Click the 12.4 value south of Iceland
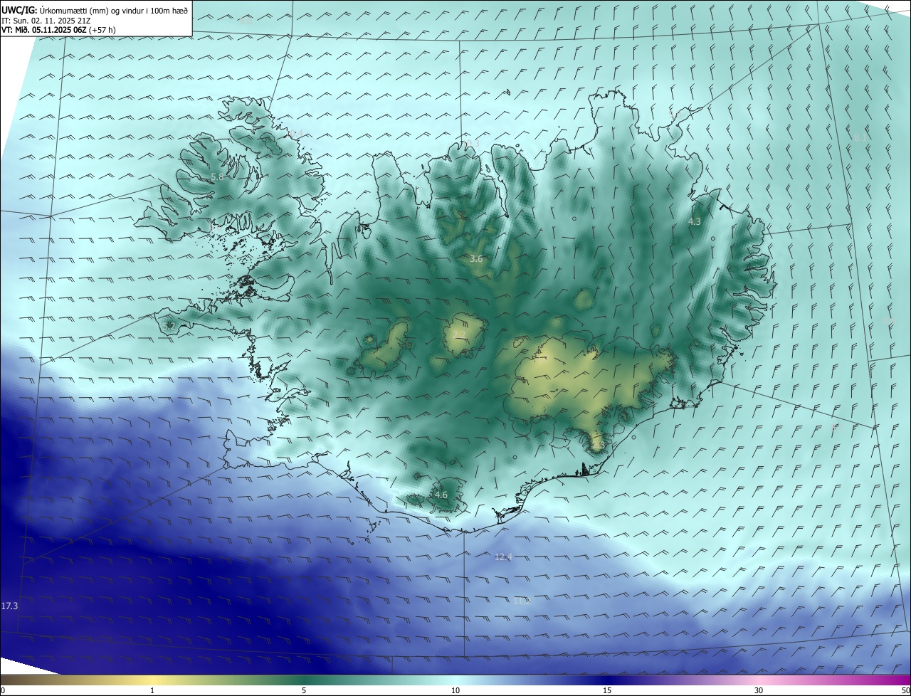The height and width of the screenshot is (696, 911). (503, 557)
